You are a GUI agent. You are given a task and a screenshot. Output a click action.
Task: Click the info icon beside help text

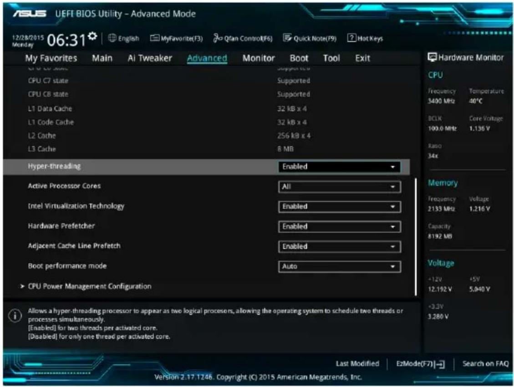(15, 316)
